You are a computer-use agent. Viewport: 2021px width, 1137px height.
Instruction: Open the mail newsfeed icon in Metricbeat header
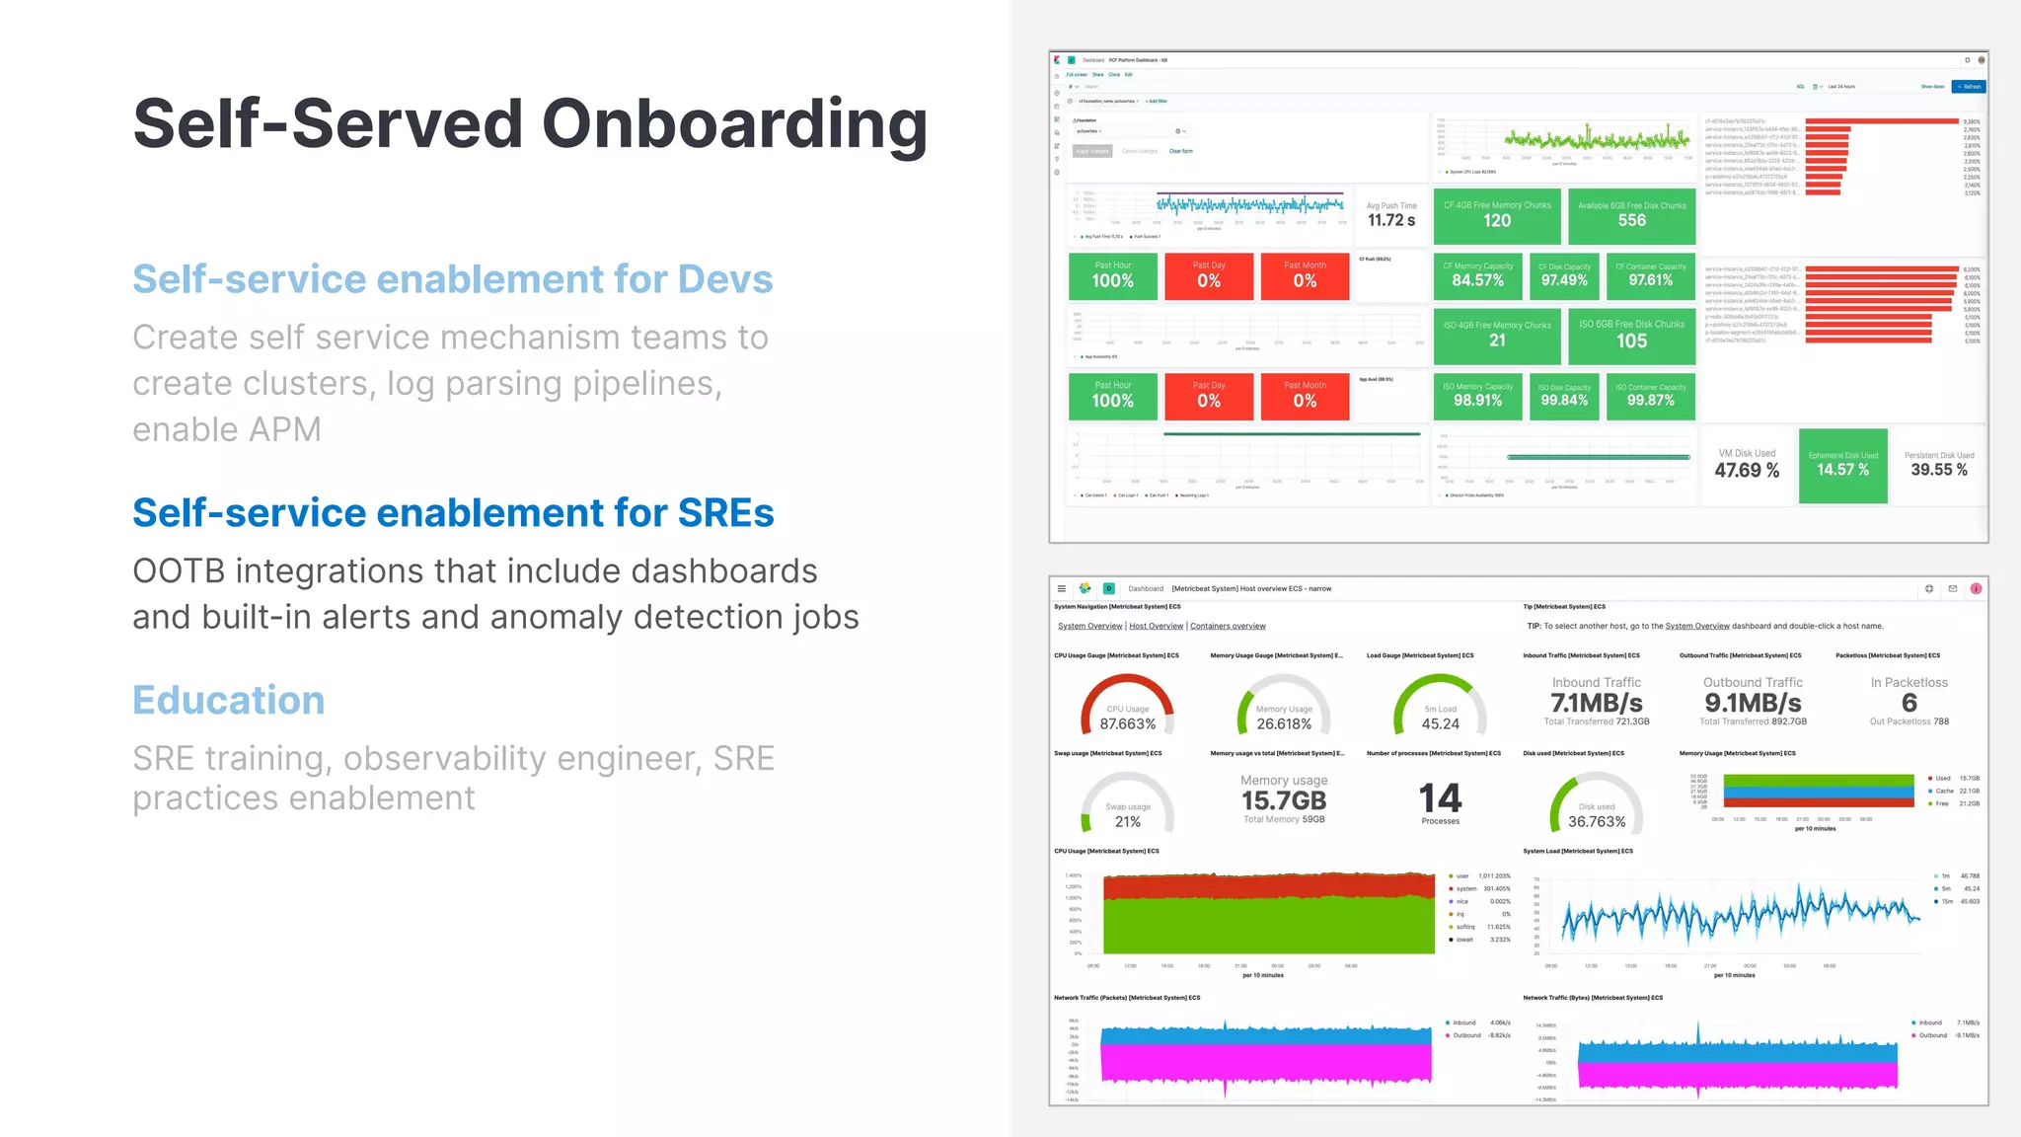click(1953, 588)
